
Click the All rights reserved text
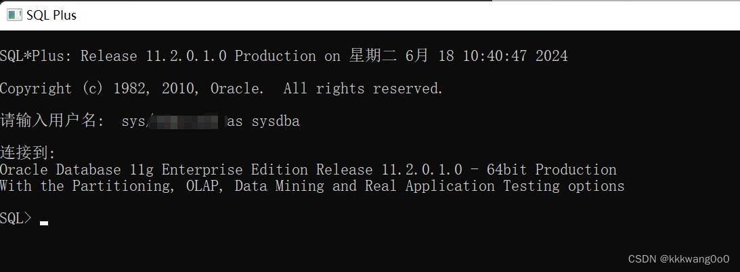(363, 89)
